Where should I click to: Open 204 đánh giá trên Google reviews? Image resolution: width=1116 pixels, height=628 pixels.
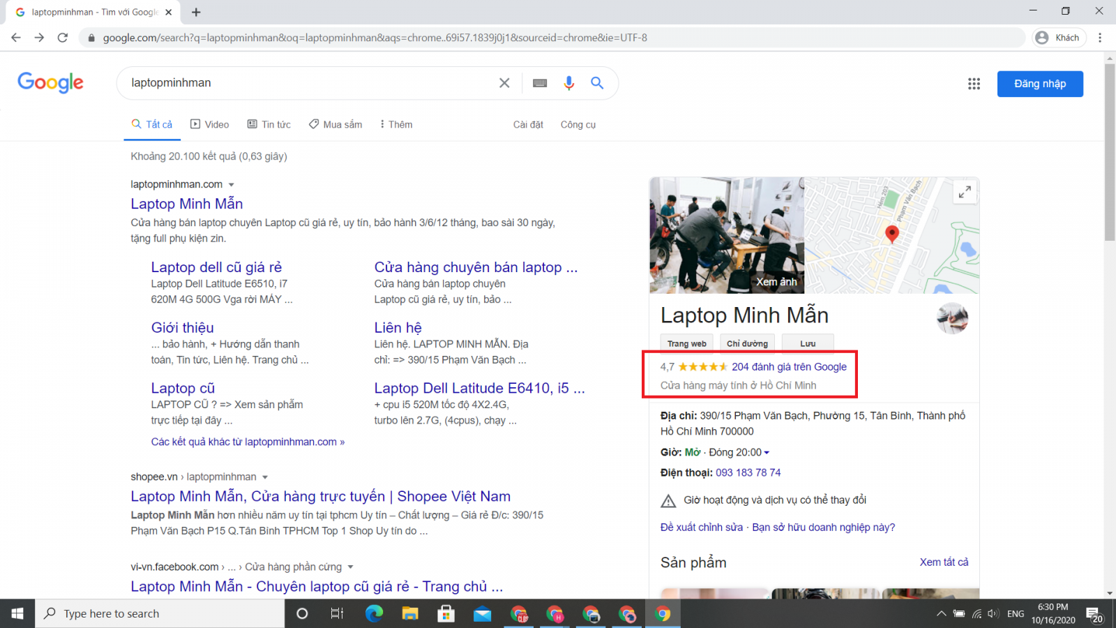click(x=789, y=367)
